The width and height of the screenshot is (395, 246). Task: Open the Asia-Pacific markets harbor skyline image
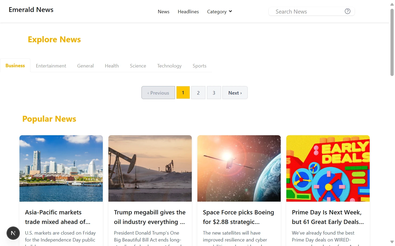pos(61,168)
